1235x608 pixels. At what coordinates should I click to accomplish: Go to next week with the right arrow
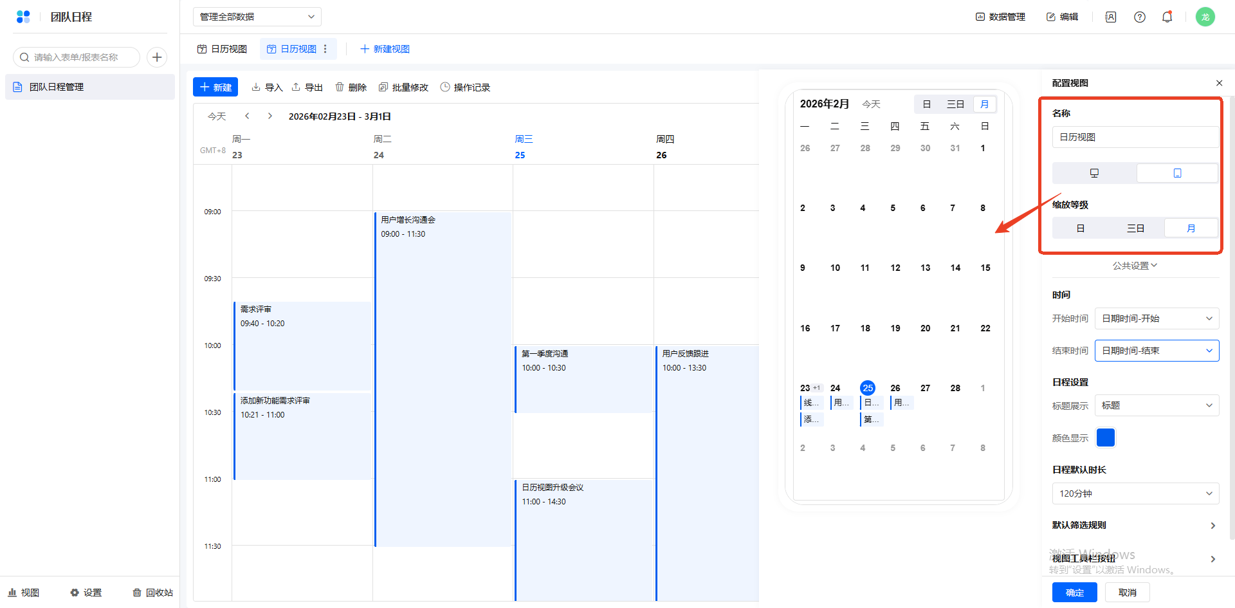(270, 116)
